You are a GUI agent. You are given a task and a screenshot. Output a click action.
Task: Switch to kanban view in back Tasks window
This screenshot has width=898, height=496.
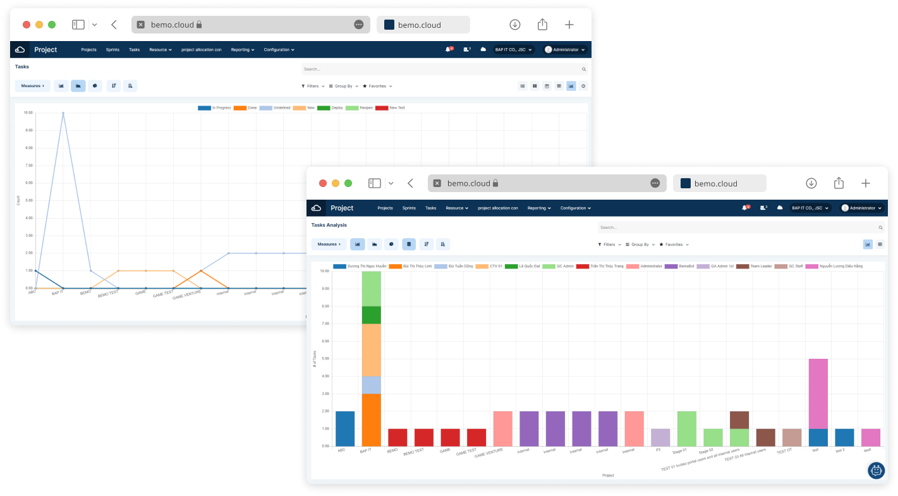pyautogui.click(x=535, y=86)
